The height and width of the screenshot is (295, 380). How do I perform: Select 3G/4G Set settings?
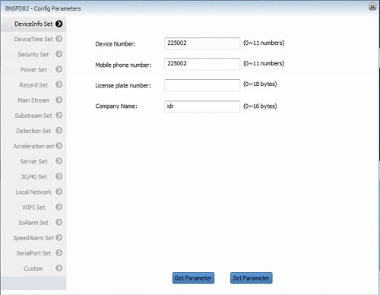tap(33, 176)
